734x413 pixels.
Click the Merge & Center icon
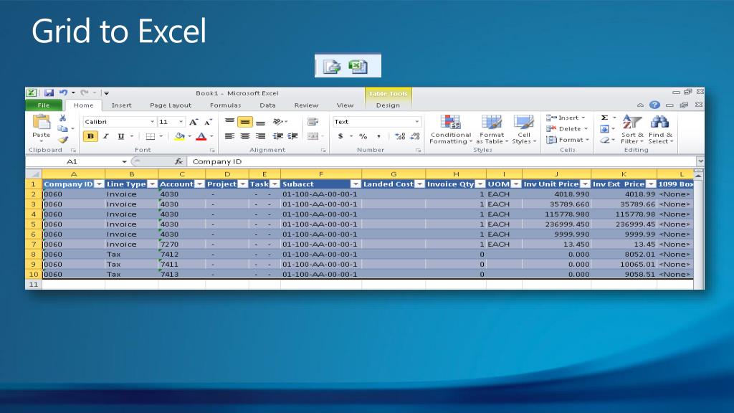click(313, 136)
